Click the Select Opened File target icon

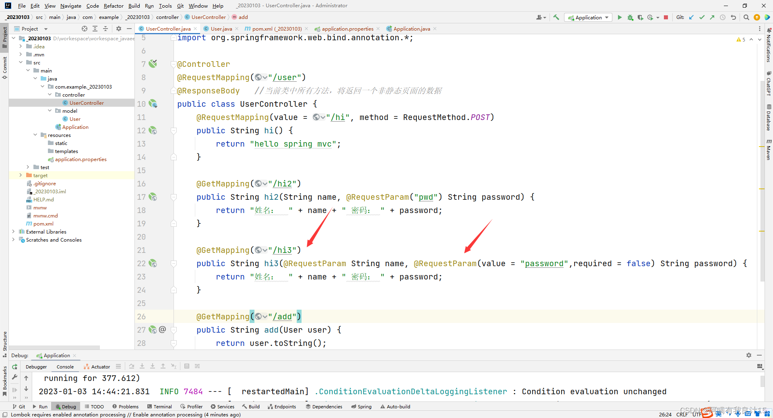(84, 29)
